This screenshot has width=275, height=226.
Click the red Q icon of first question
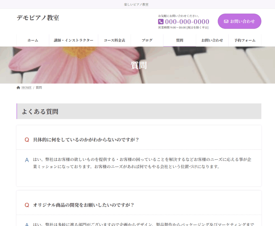point(26,140)
